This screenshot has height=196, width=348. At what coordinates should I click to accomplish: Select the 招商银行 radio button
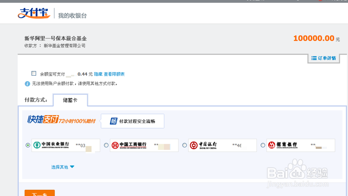click(x=263, y=145)
